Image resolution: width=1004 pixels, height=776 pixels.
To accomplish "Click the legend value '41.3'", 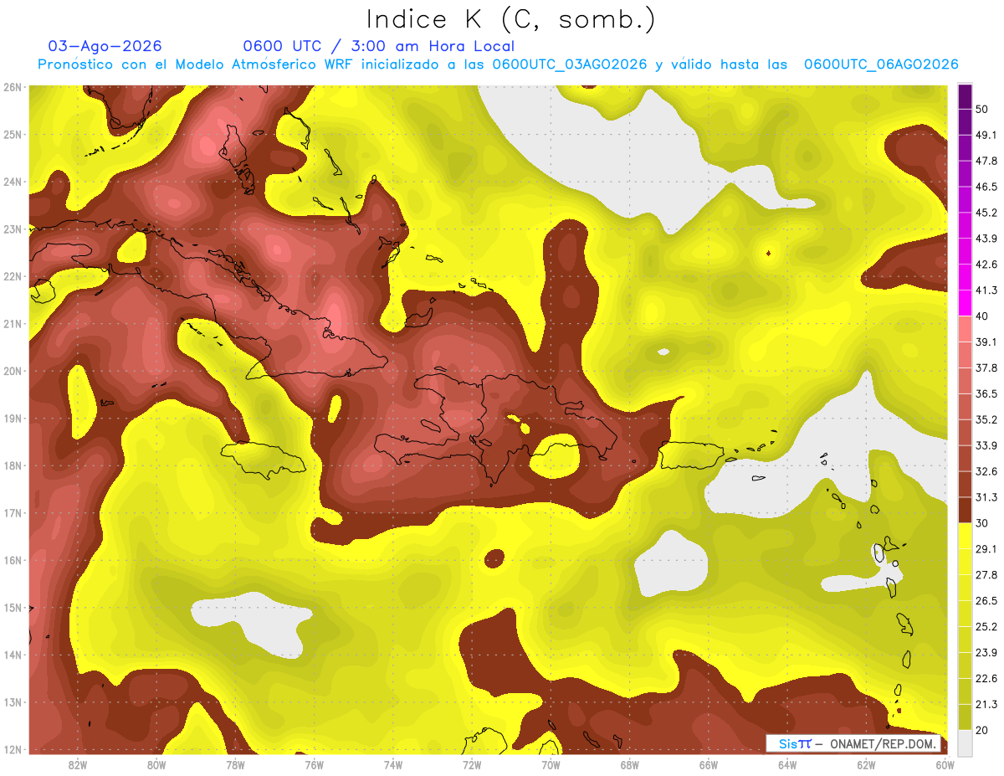I will tap(986, 290).
